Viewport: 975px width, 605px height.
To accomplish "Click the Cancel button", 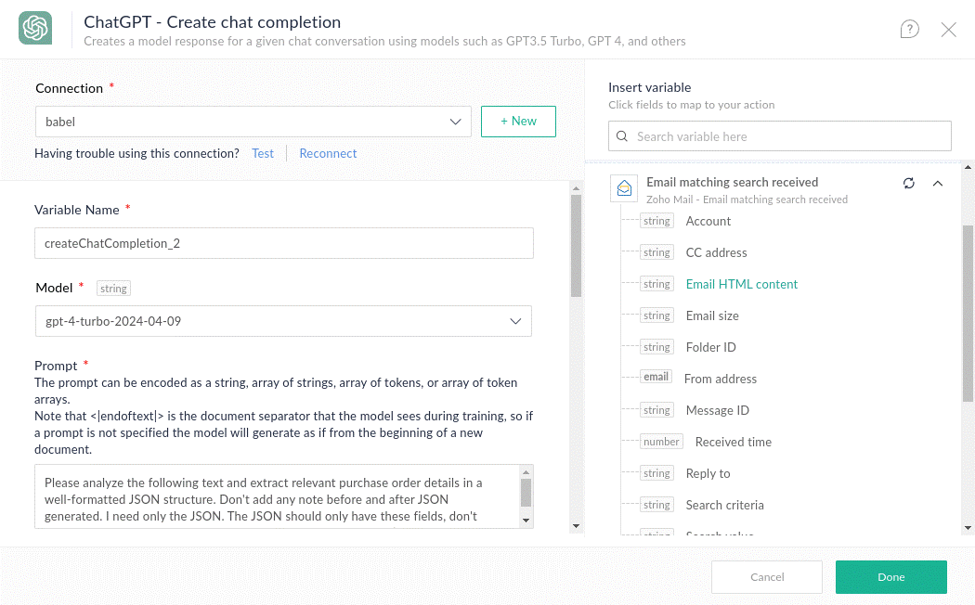I will click(766, 577).
